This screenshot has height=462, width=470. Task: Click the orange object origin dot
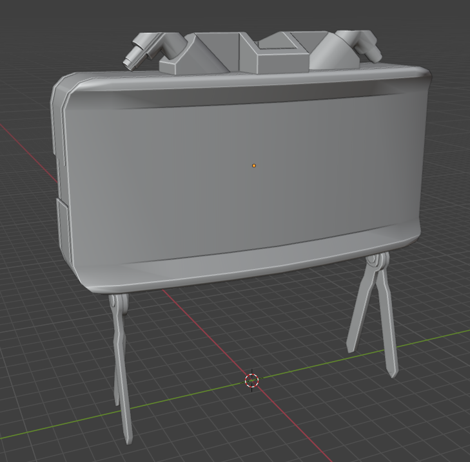pos(254,165)
